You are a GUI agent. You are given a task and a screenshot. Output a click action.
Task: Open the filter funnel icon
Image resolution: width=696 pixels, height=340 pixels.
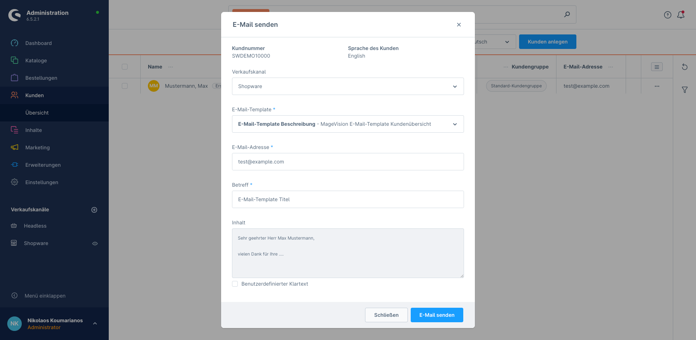click(685, 90)
